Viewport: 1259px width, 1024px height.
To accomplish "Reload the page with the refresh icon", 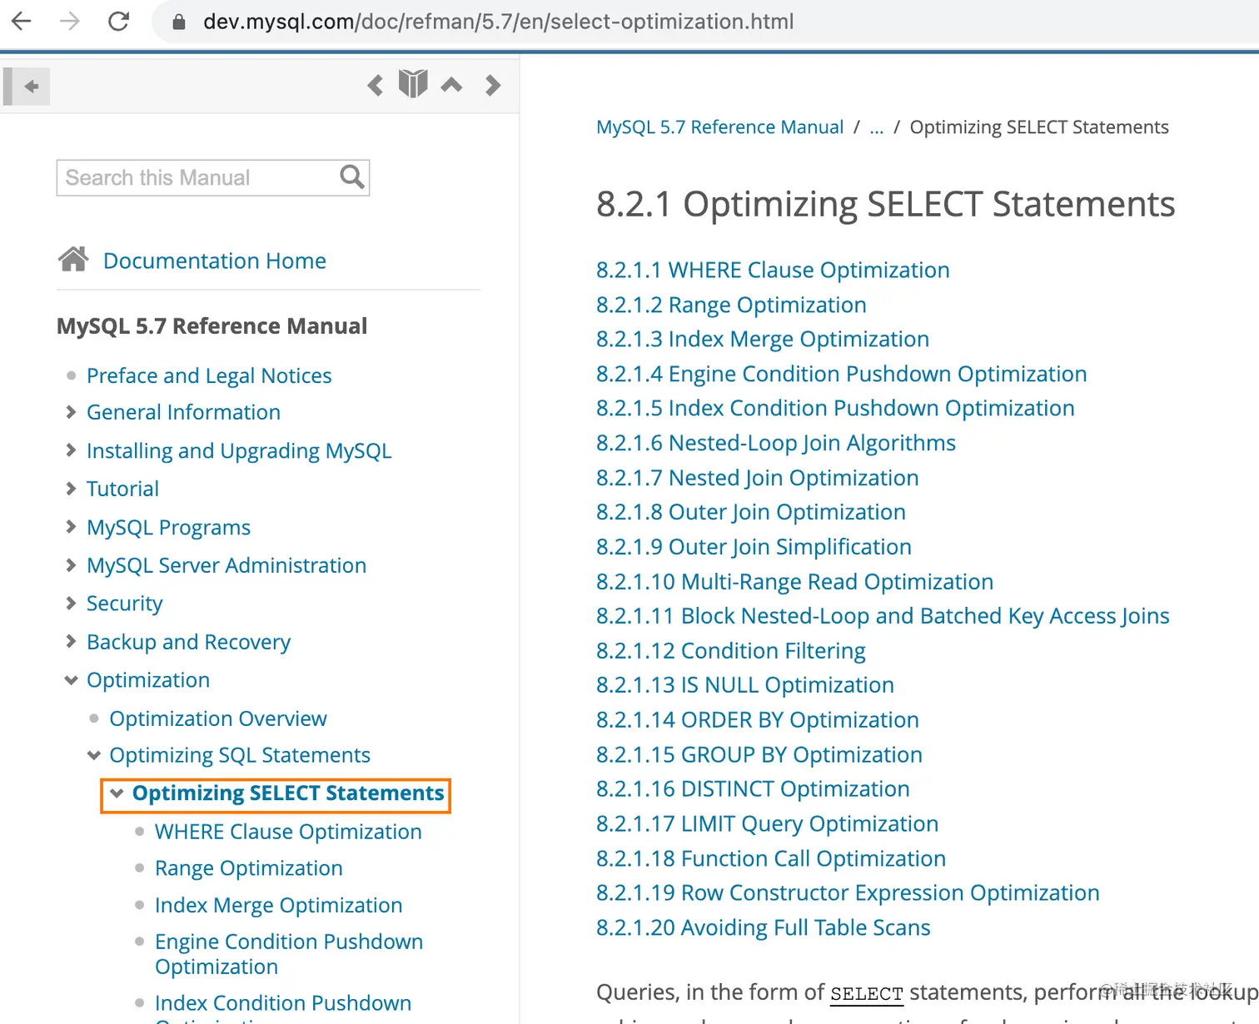I will coord(119,21).
